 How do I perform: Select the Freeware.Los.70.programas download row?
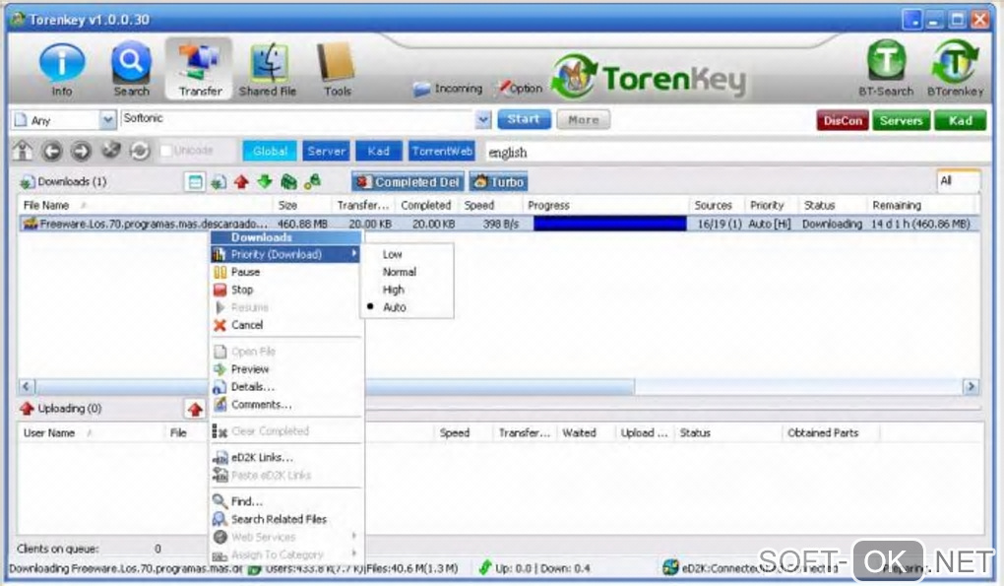click(x=498, y=224)
